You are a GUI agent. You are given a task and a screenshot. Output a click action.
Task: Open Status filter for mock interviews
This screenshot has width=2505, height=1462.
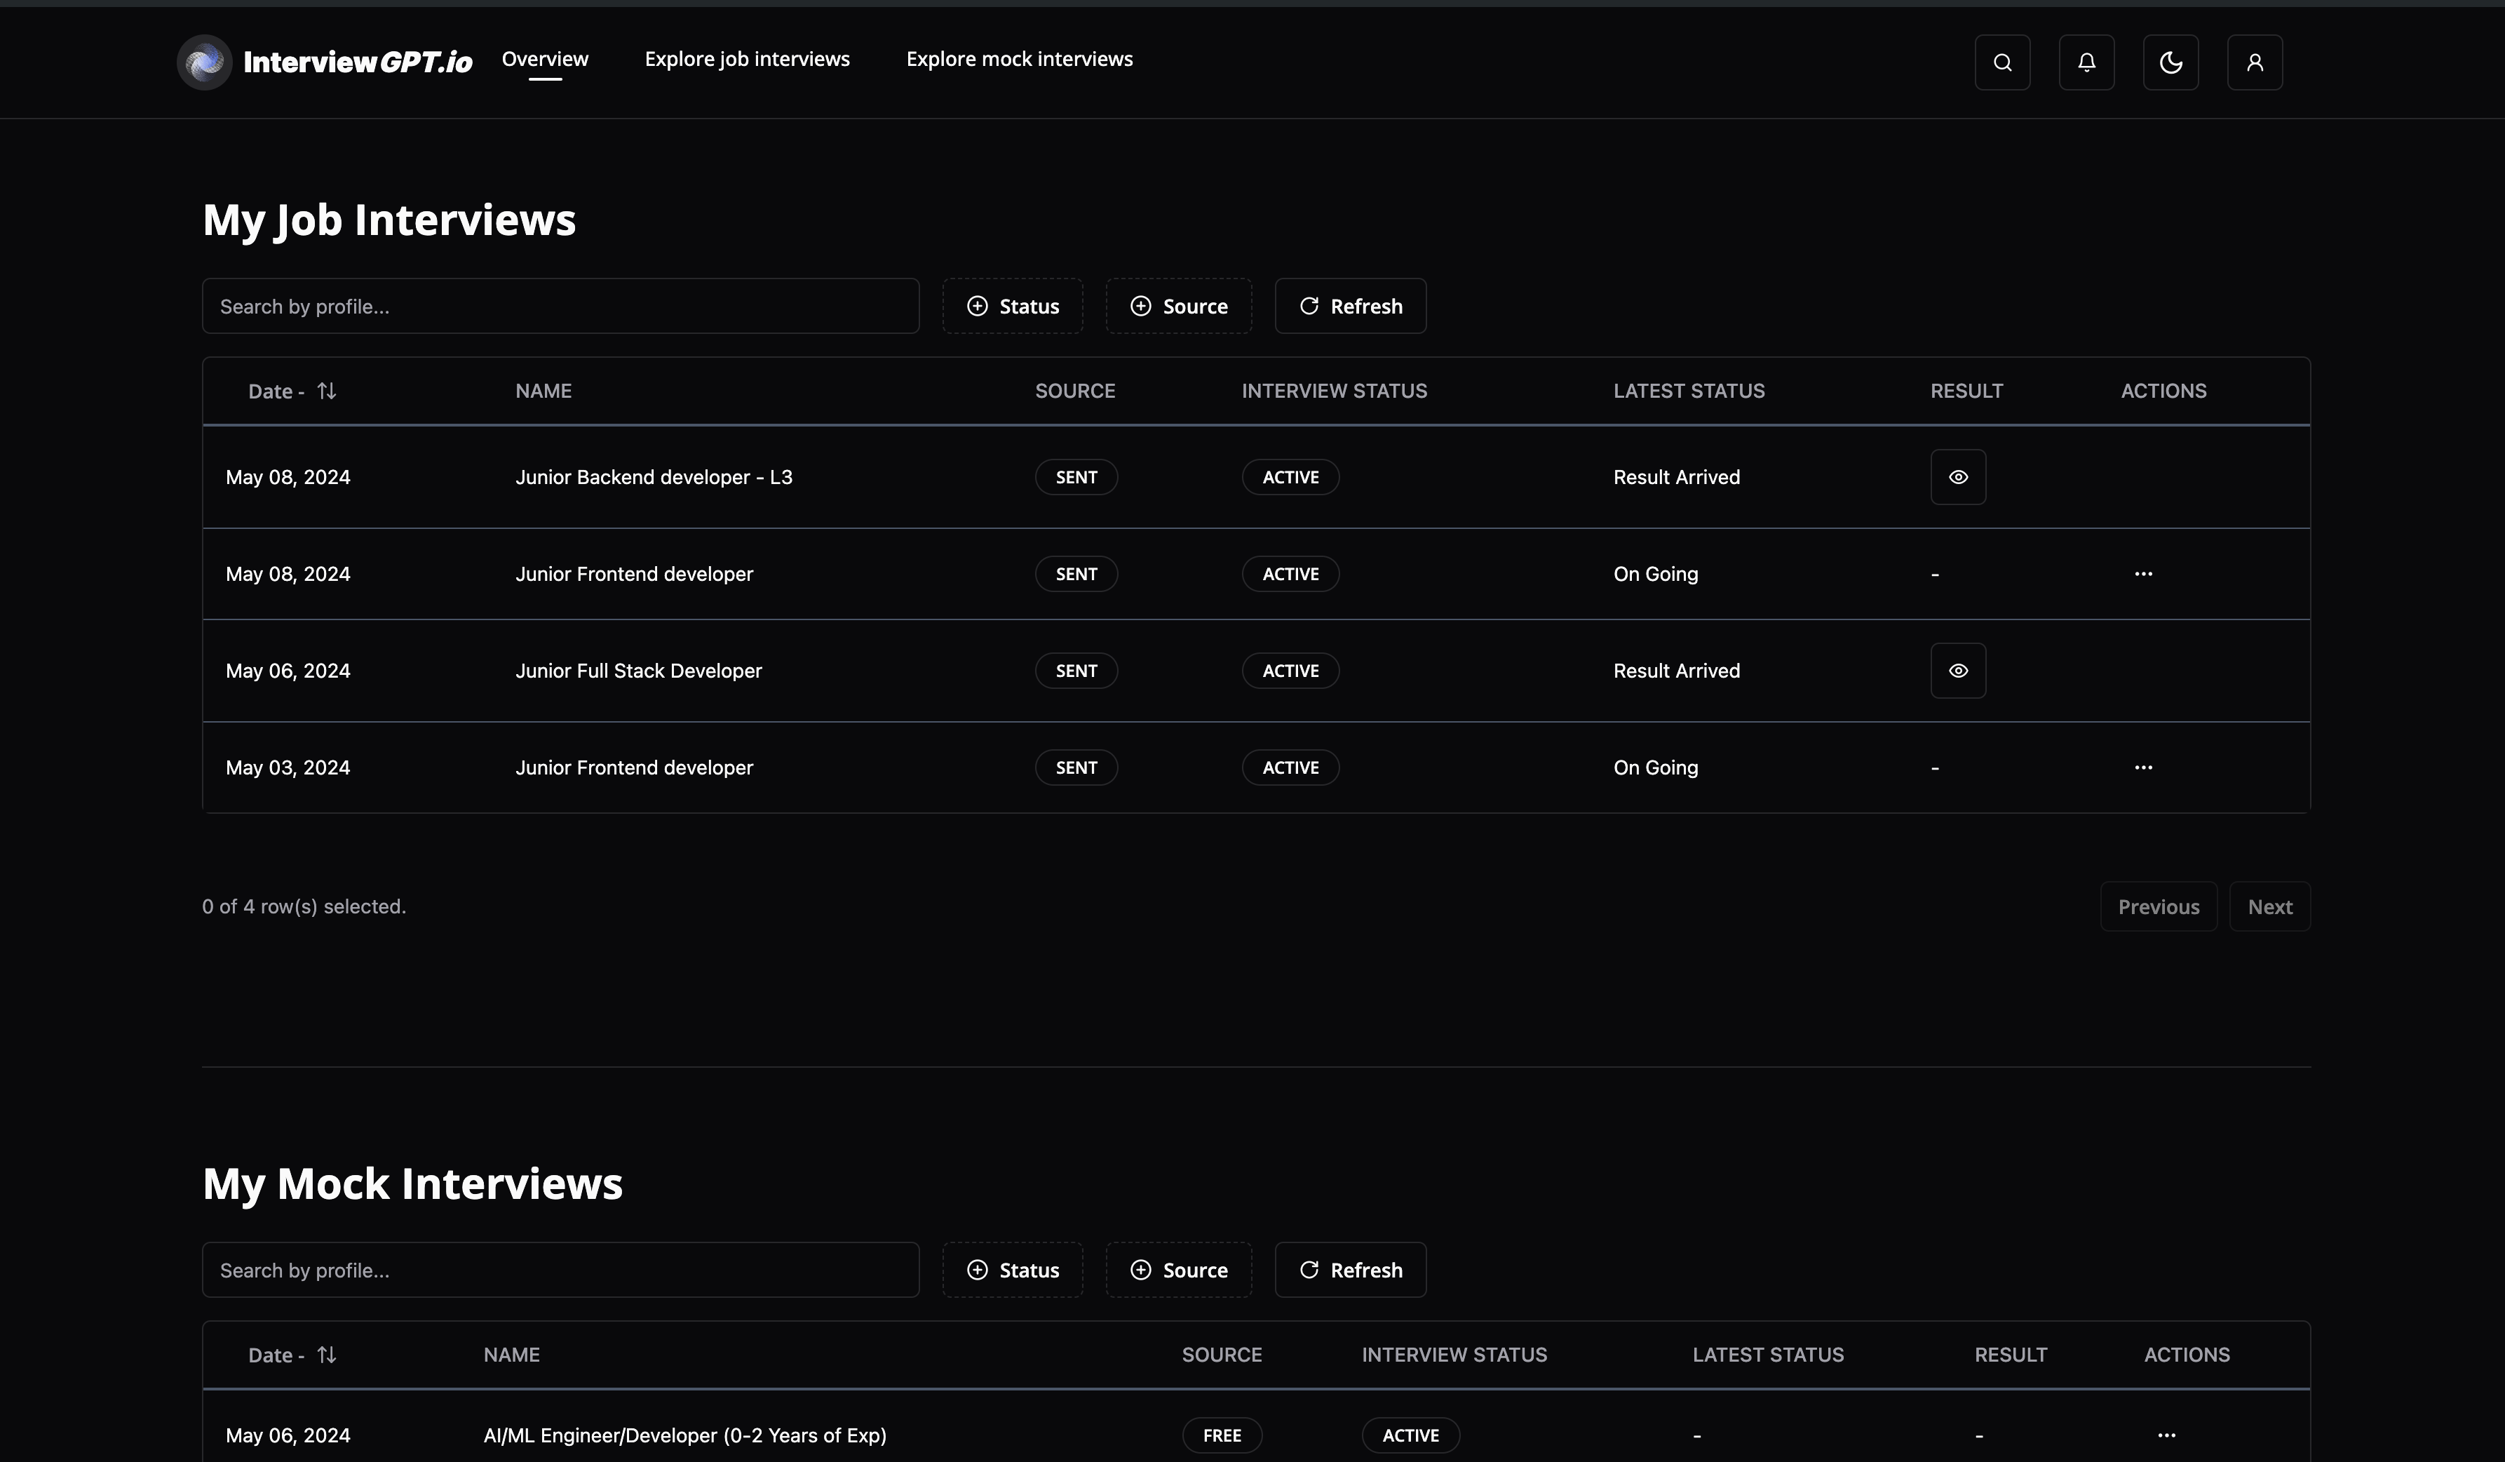1012,1270
